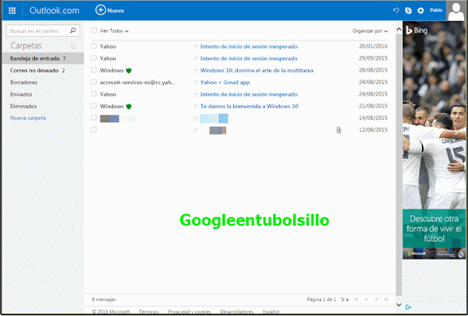Flag the Te damos la bienvenida message
This screenshot has height=316, width=468.
pyautogui.click(x=196, y=106)
